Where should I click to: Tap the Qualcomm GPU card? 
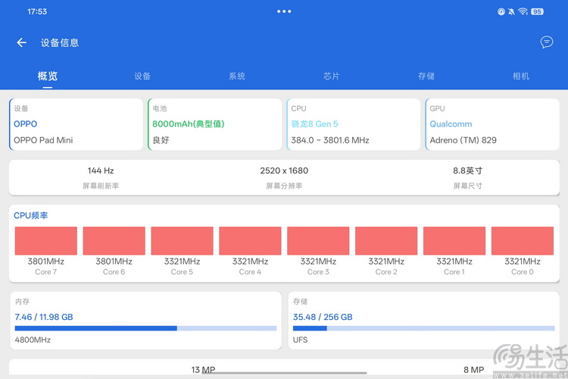click(492, 124)
